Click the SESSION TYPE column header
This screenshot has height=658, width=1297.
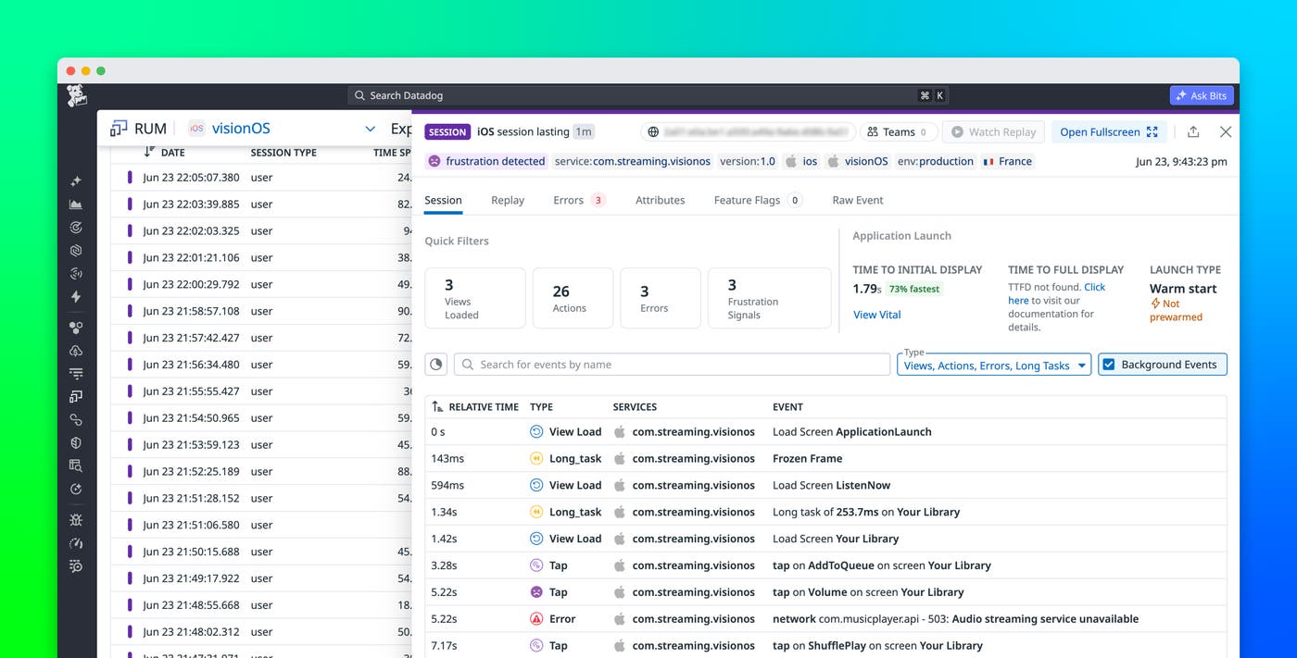point(283,153)
